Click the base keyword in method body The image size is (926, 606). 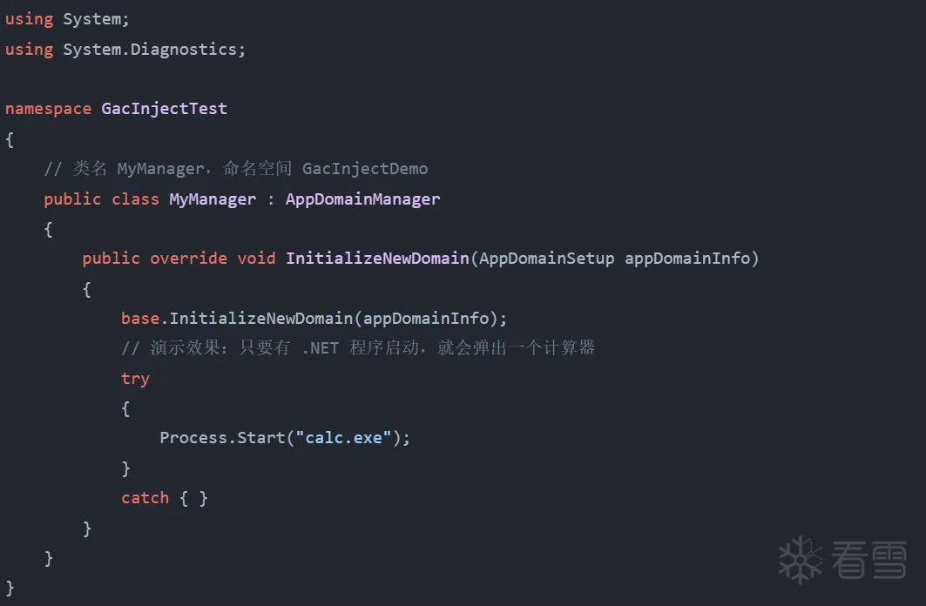[x=140, y=319]
